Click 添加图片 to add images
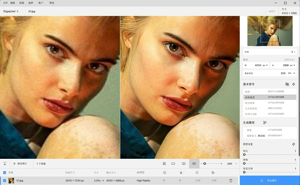The height and width of the screenshot is (185, 300). tap(20, 164)
